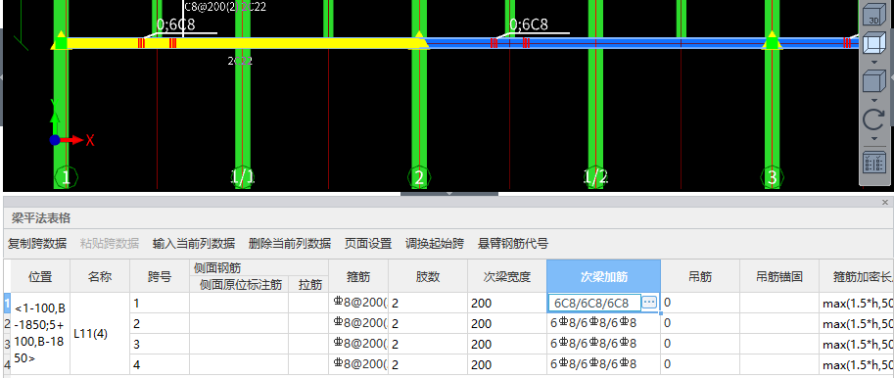Viewport: 894px width, 378px height.
Task: Select the 位置 column header
Action: click(40, 276)
